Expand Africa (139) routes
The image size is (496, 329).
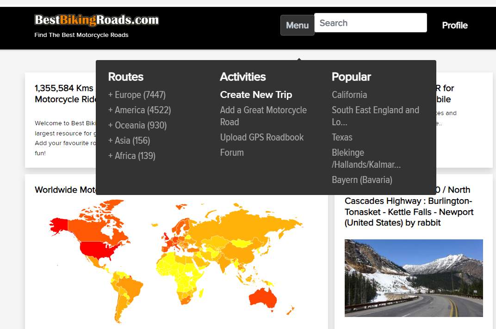[132, 156]
